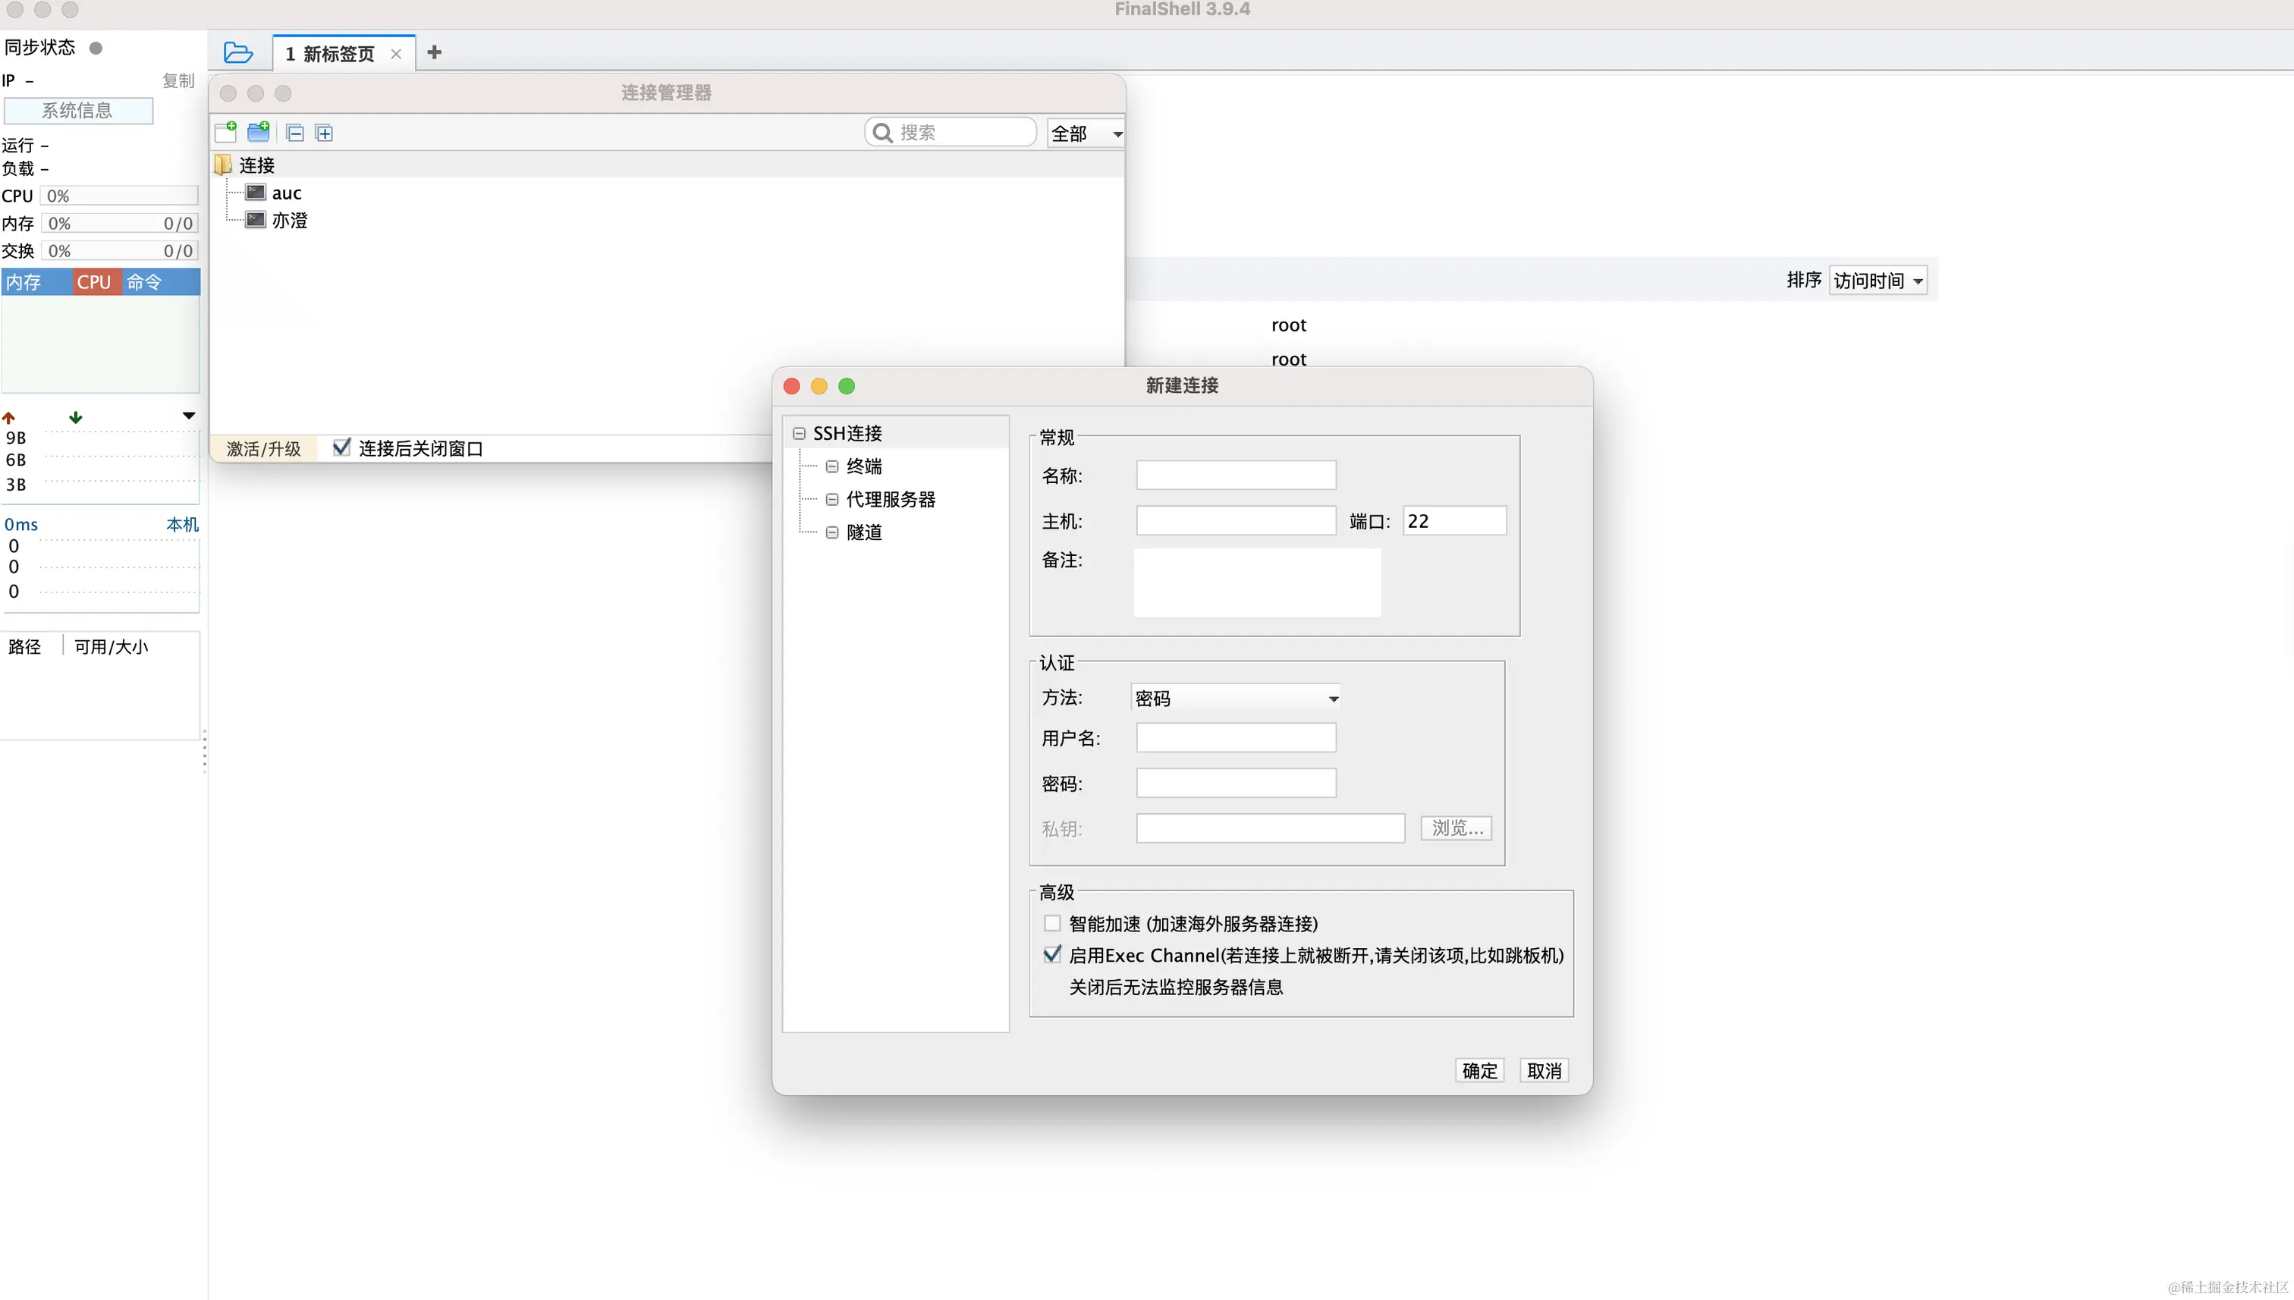Screen dimensions: 2294x1300
Task: Add a new tab with the plus icon
Action: [434, 52]
